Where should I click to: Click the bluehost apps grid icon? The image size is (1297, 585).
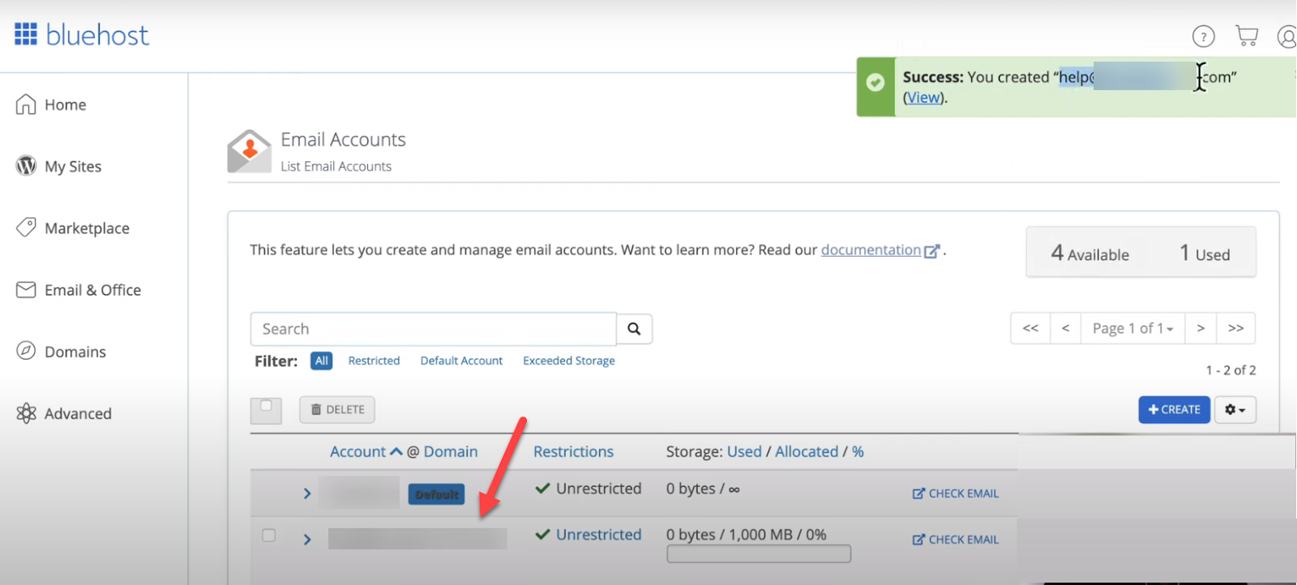[x=26, y=34]
